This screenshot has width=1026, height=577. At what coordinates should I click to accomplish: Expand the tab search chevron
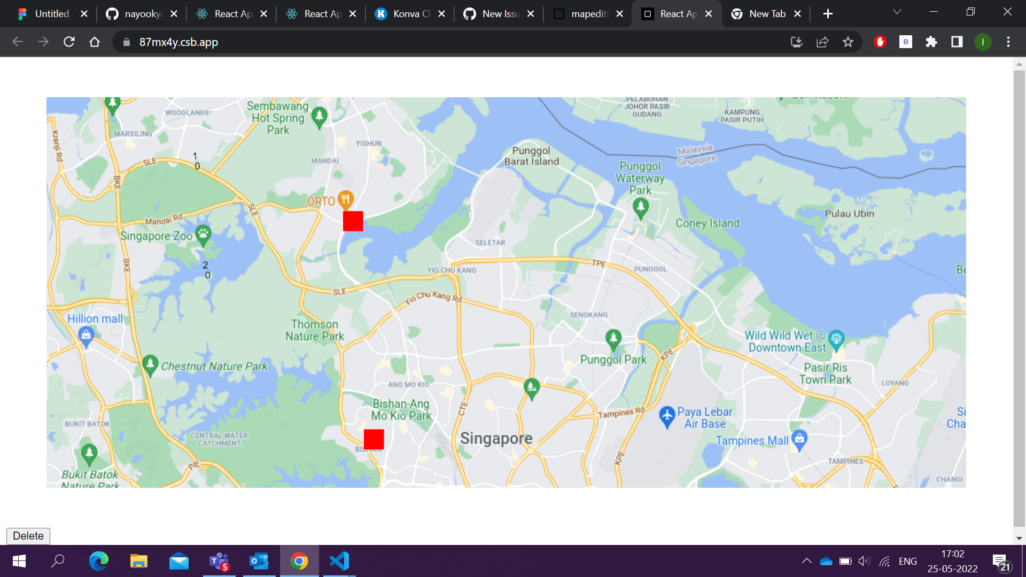[897, 12]
